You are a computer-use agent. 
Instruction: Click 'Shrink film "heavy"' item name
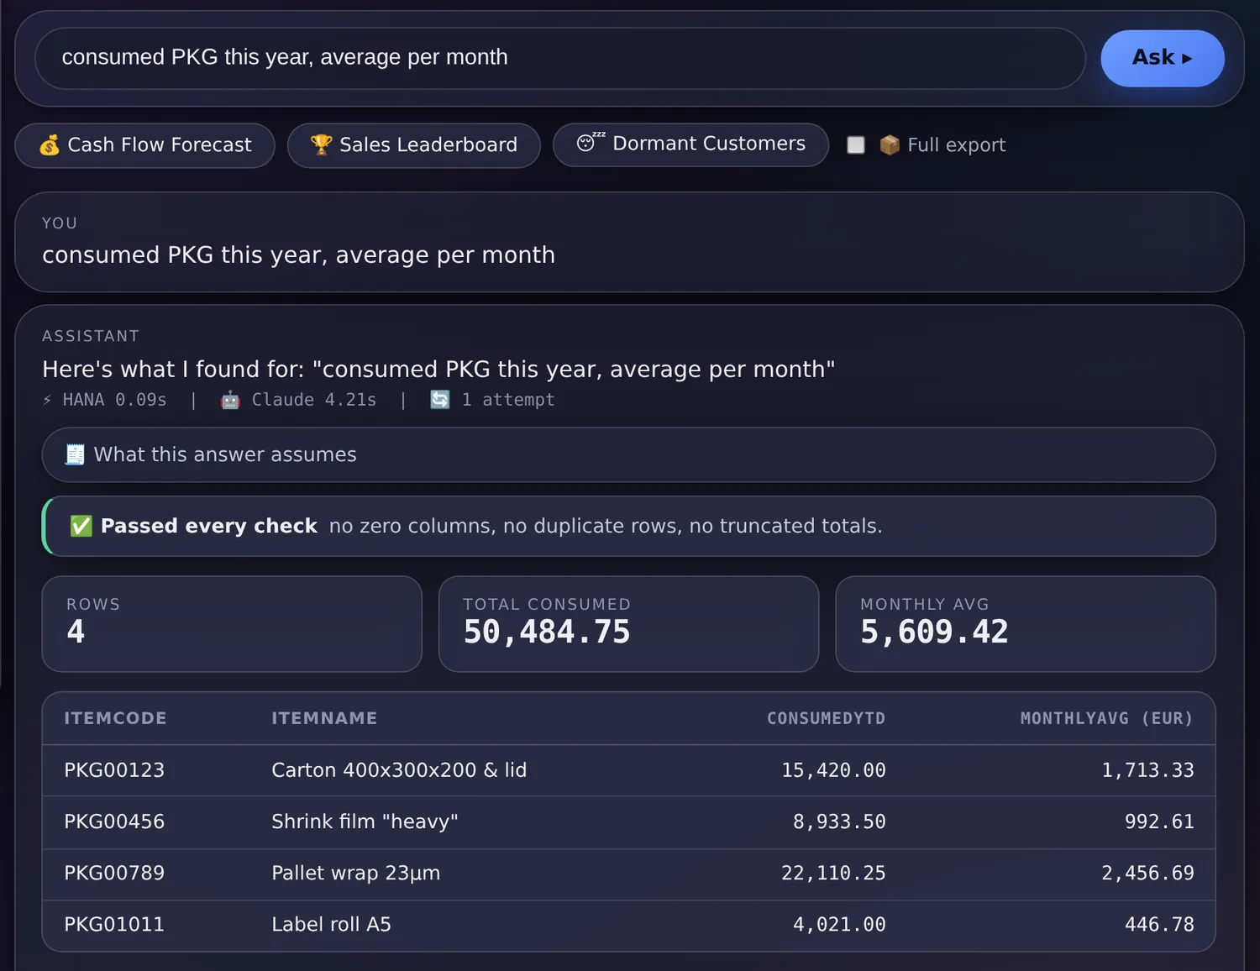[365, 821]
